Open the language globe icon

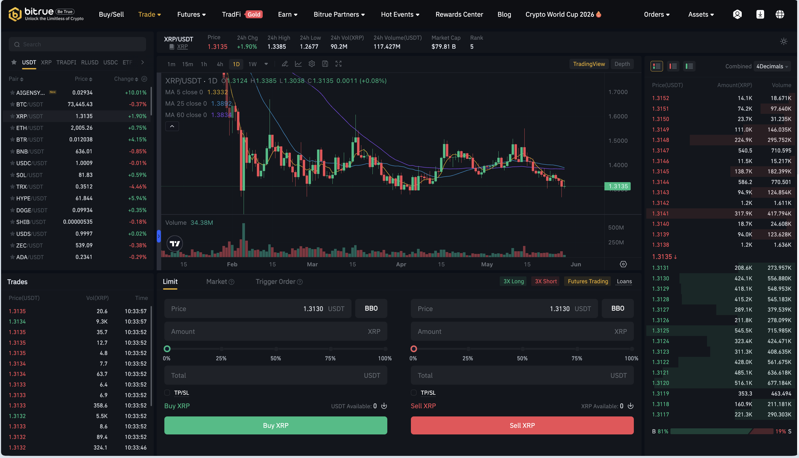point(780,15)
